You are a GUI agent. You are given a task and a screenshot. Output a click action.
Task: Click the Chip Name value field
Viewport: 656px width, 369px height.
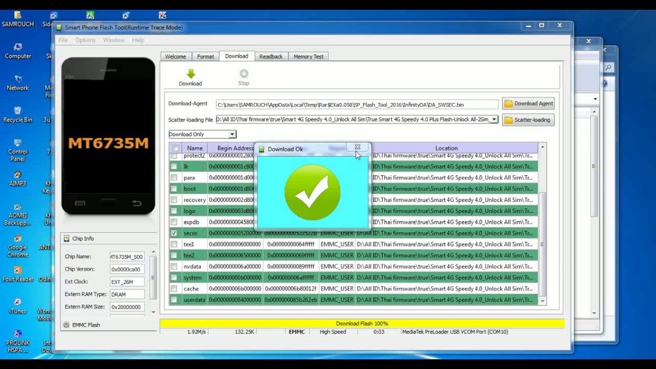click(x=127, y=257)
